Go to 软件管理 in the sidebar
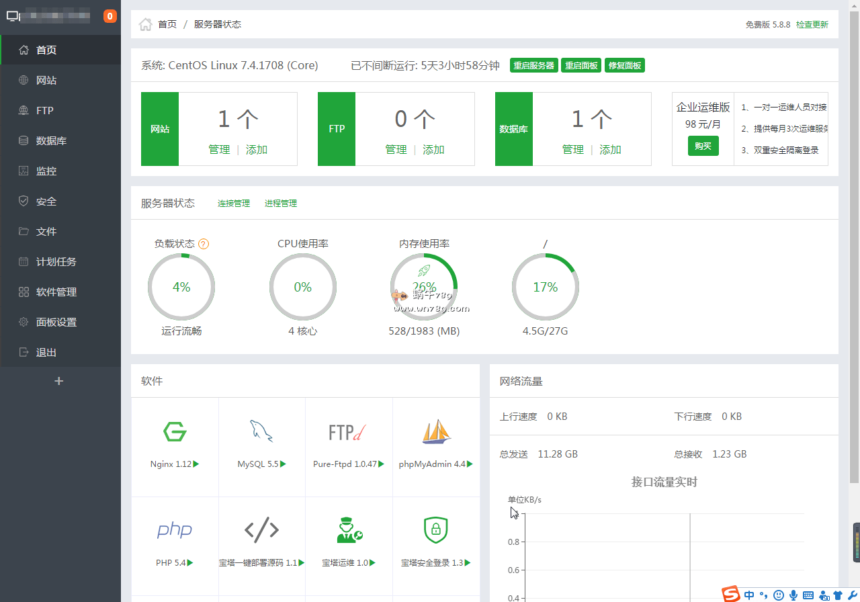 point(56,292)
